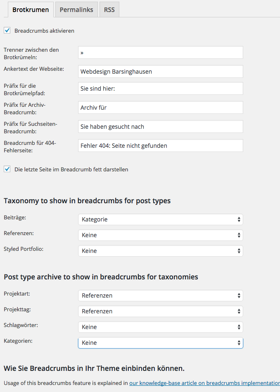Open the Kategorien archive dropdown

[x=160, y=343]
